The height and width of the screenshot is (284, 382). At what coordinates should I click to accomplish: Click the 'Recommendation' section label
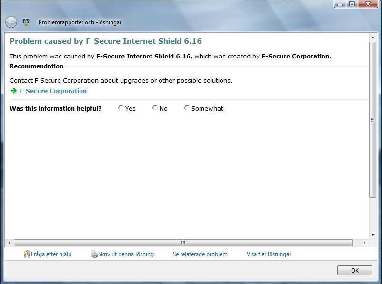pos(36,66)
